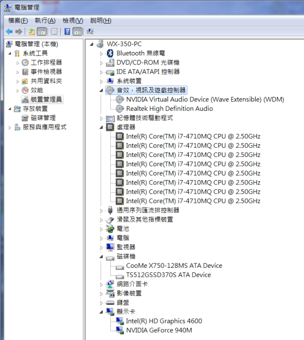The image size is (304, 340).
Task: Click the Back arrow toolbar icon
Action: 9,32
